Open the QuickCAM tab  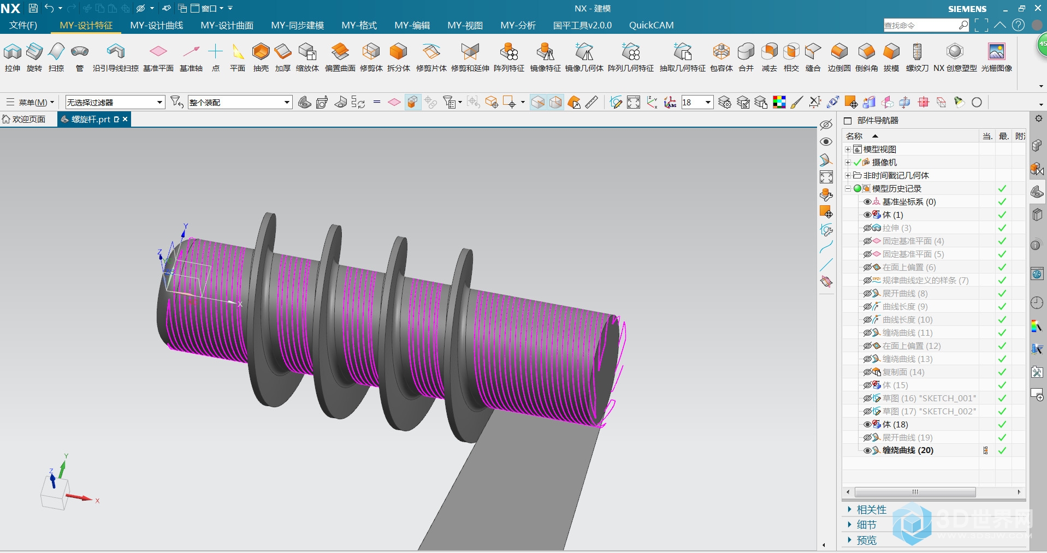(x=651, y=25)
